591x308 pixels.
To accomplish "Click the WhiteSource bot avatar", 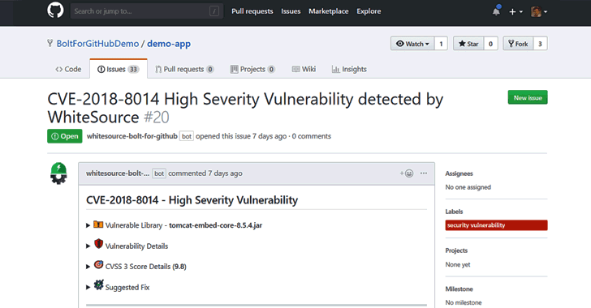I will [58, 173].
